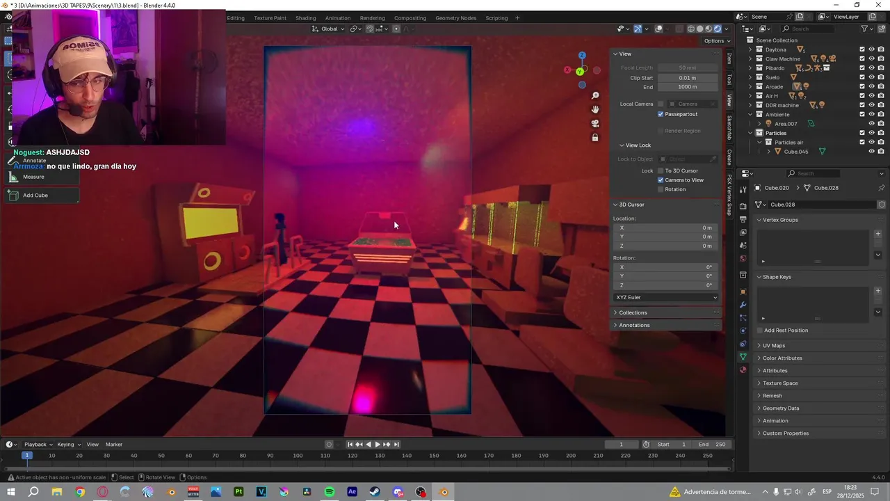Open the XYZ Euler rotation mode dropdown
Image resolution: width=890 pixels, height=501 pixels.
[x=666, y=297]
